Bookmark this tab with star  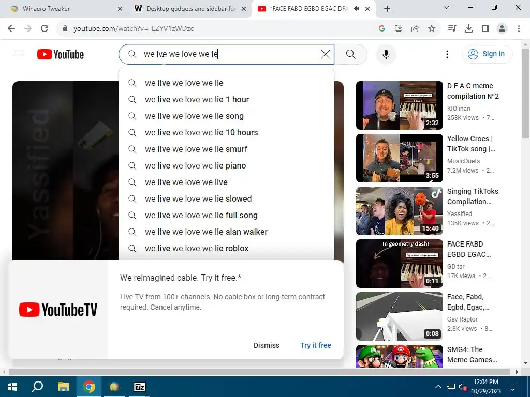[x=432, y=28]
